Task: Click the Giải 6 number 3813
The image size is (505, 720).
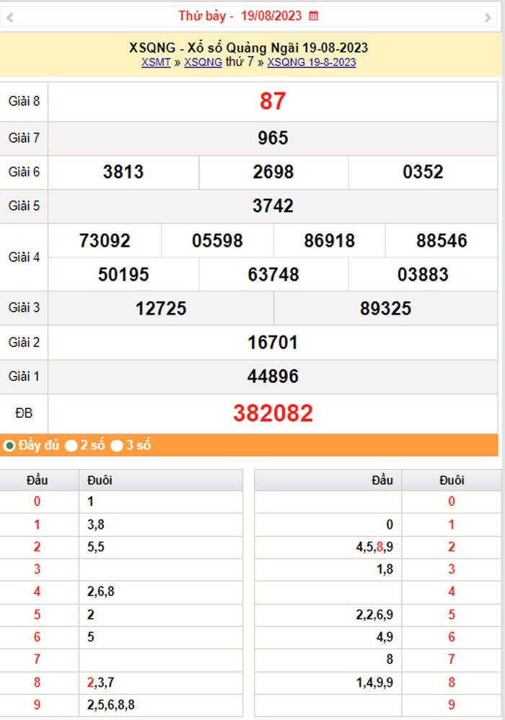Action: pos(123,172)
